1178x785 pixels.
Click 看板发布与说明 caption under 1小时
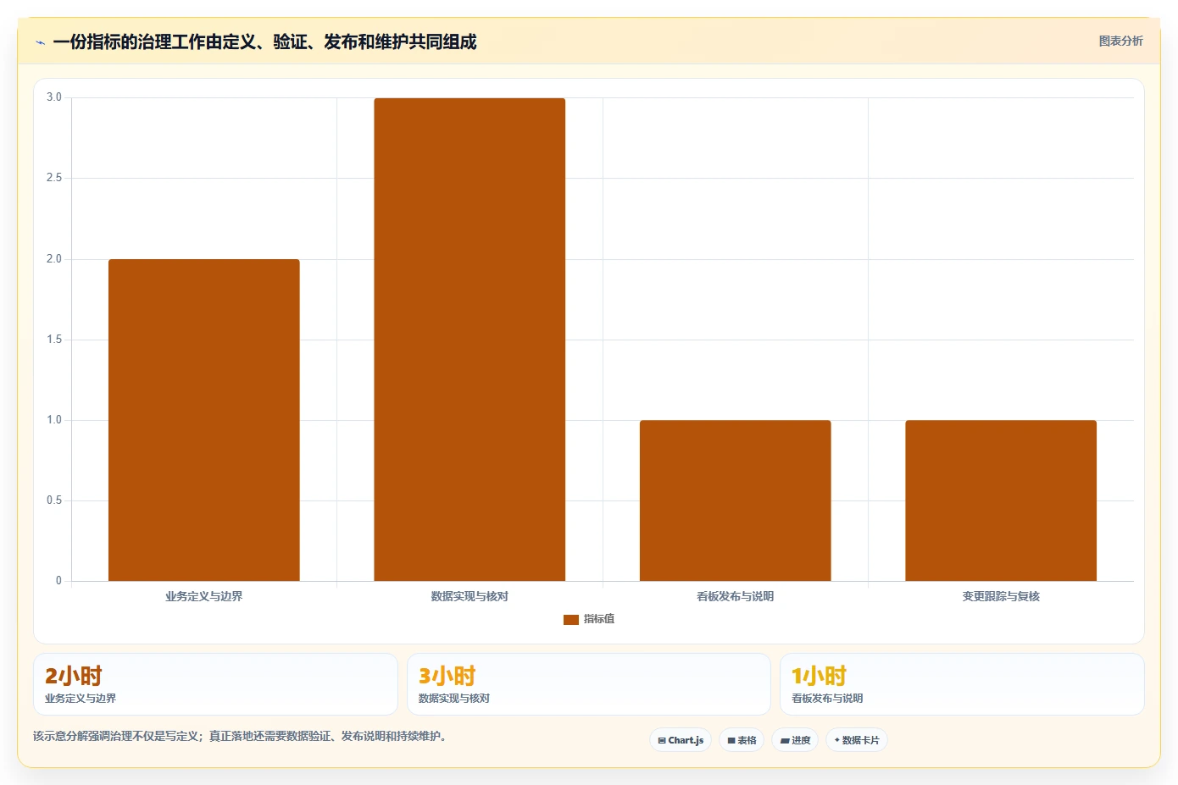pyautogui.click(x=827, y=699)
